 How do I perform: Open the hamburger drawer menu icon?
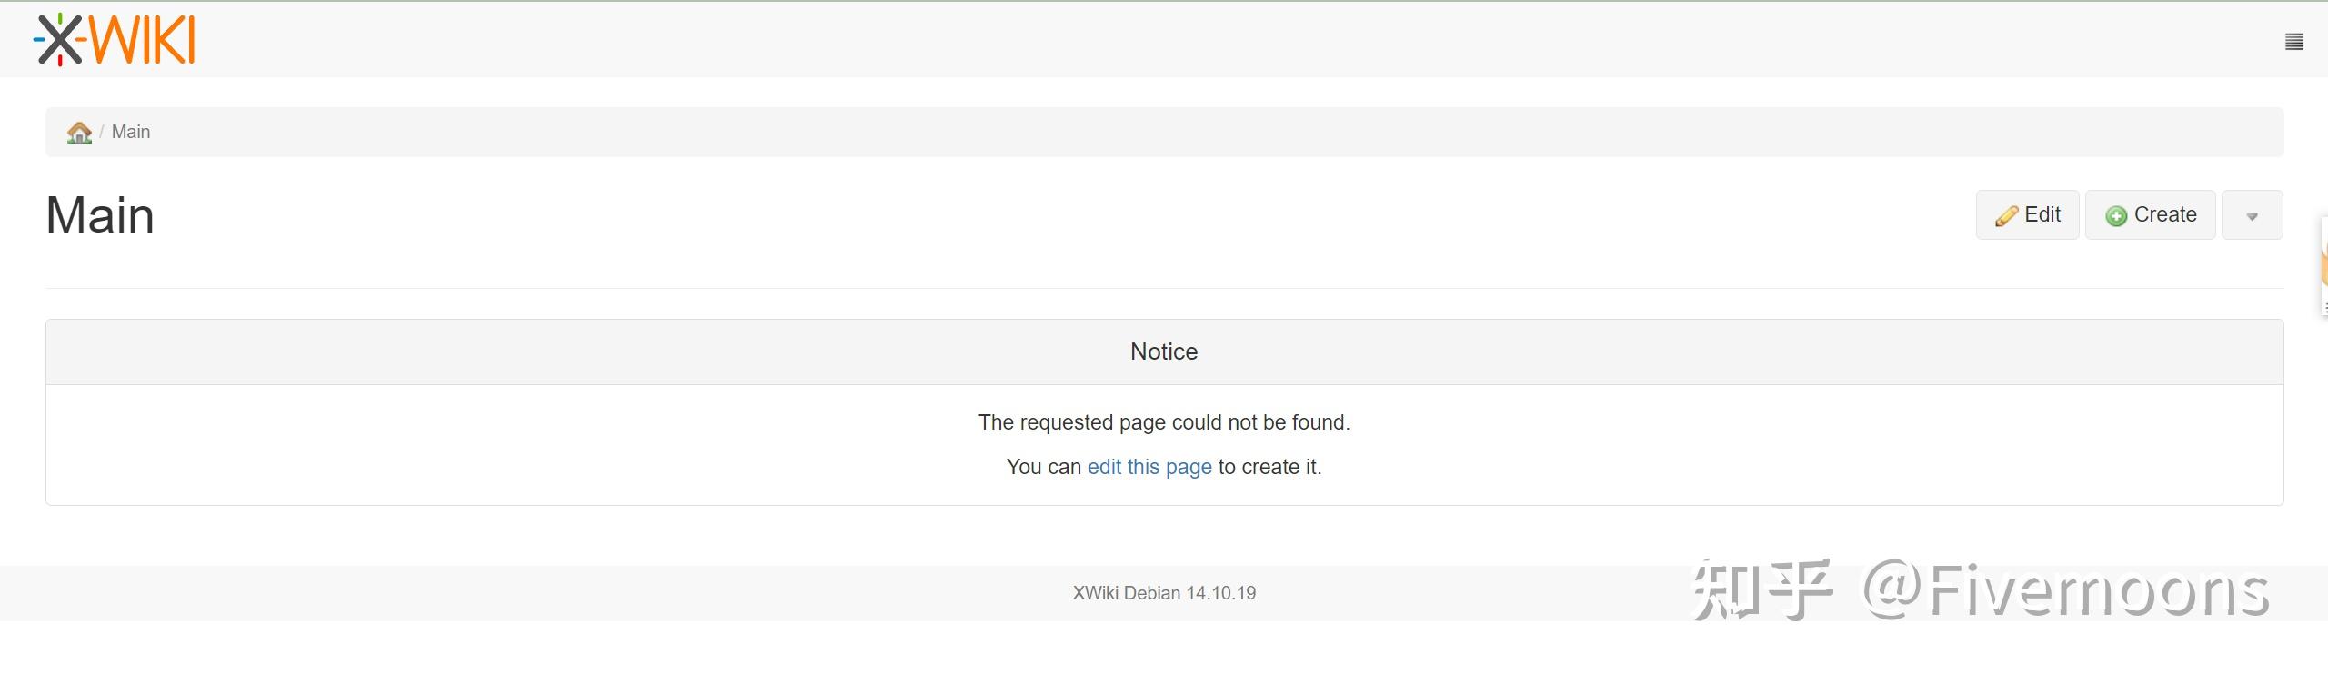[2293, 42]
